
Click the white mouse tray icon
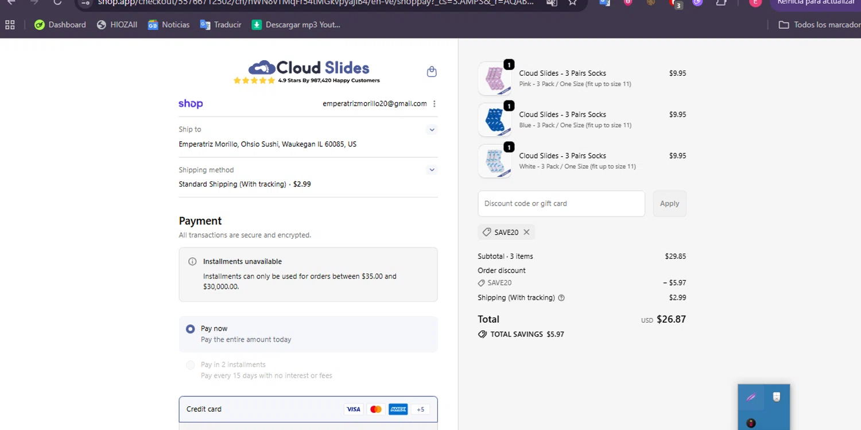tap(776, 397)
